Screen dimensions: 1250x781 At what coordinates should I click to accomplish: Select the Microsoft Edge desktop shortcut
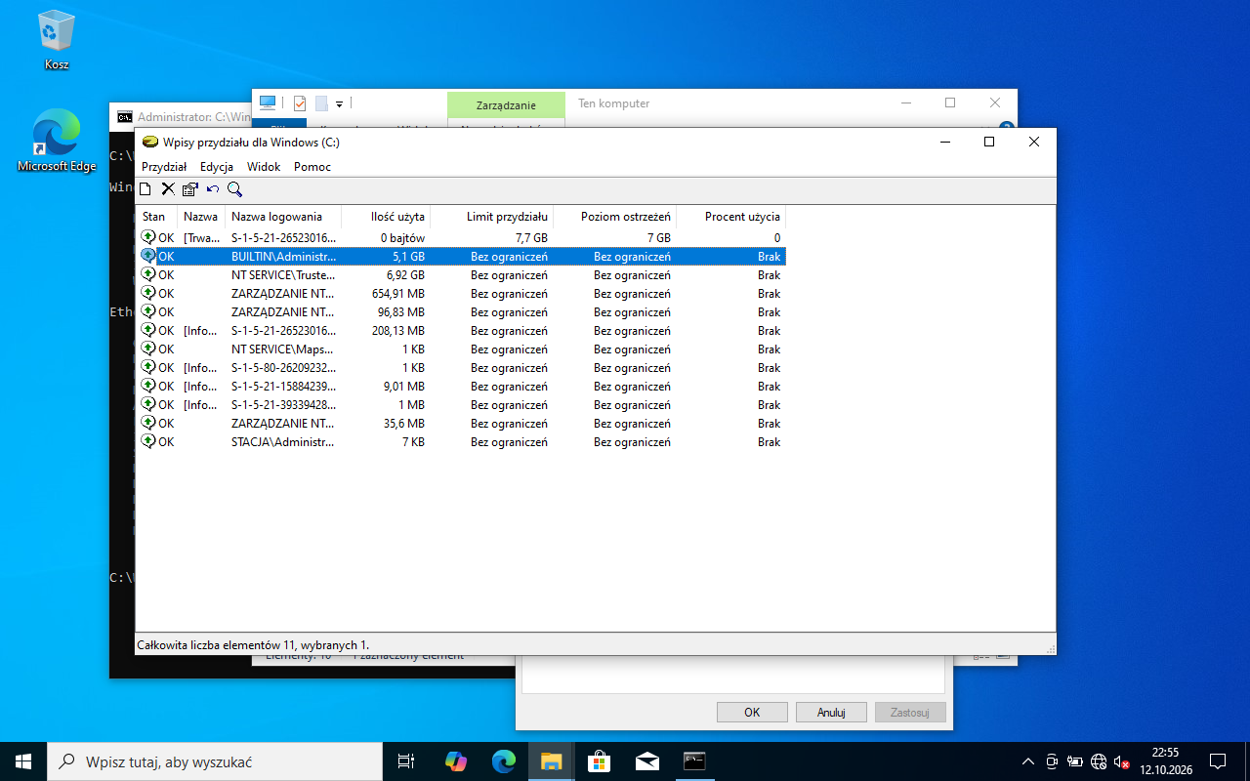tap(57, 141)
